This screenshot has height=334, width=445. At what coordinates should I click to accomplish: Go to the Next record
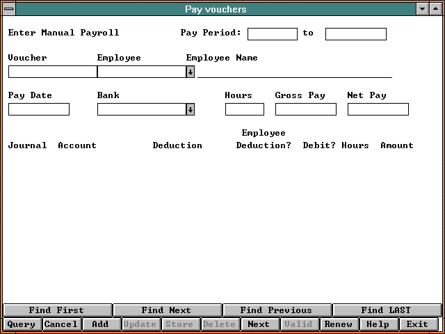click(x=259, y=324)
